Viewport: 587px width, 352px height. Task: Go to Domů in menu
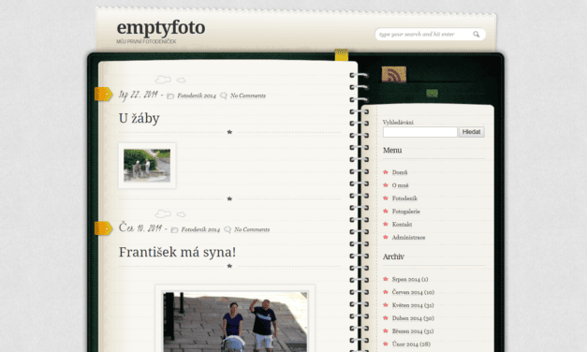click(400, 172)
